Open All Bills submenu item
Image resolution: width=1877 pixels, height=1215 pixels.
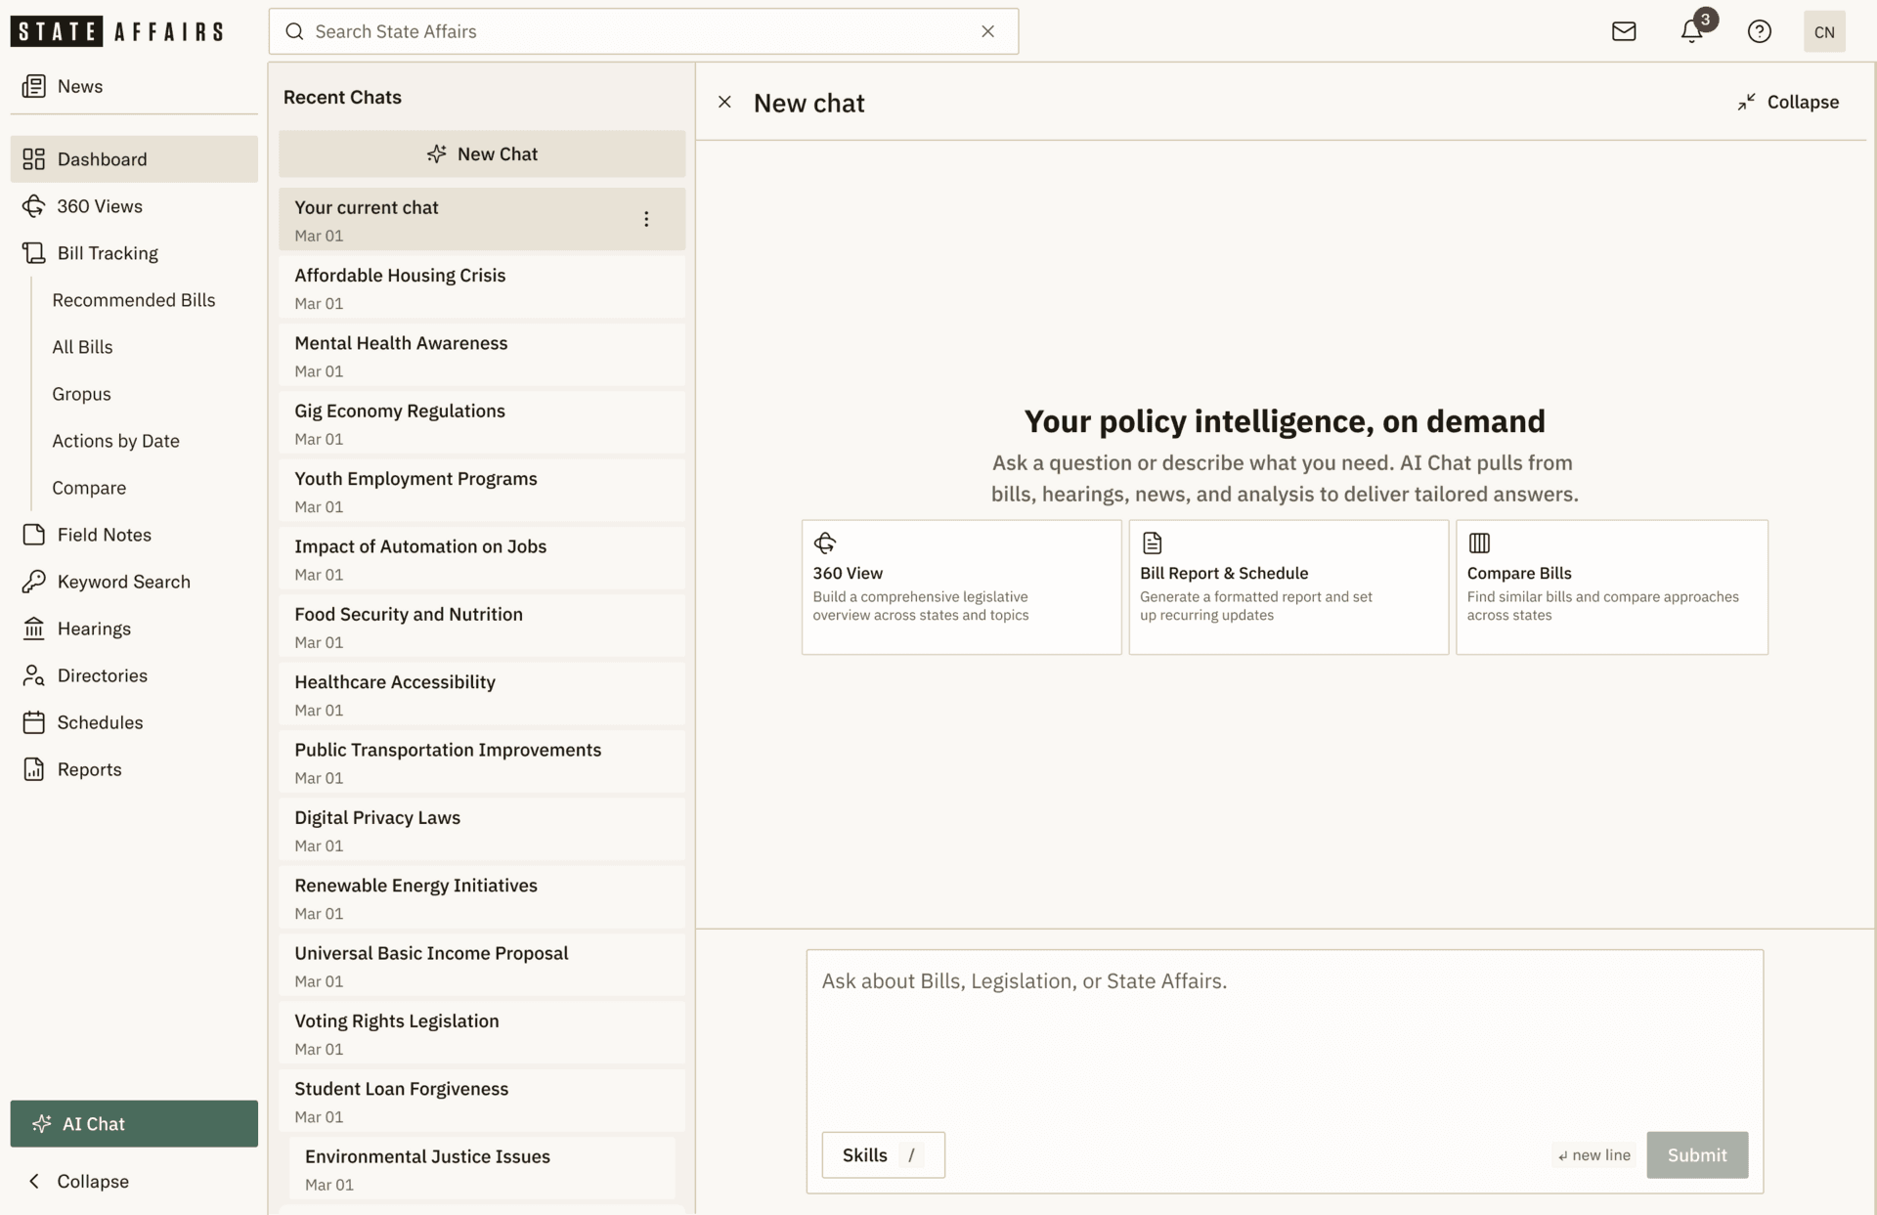pos(82,346)
